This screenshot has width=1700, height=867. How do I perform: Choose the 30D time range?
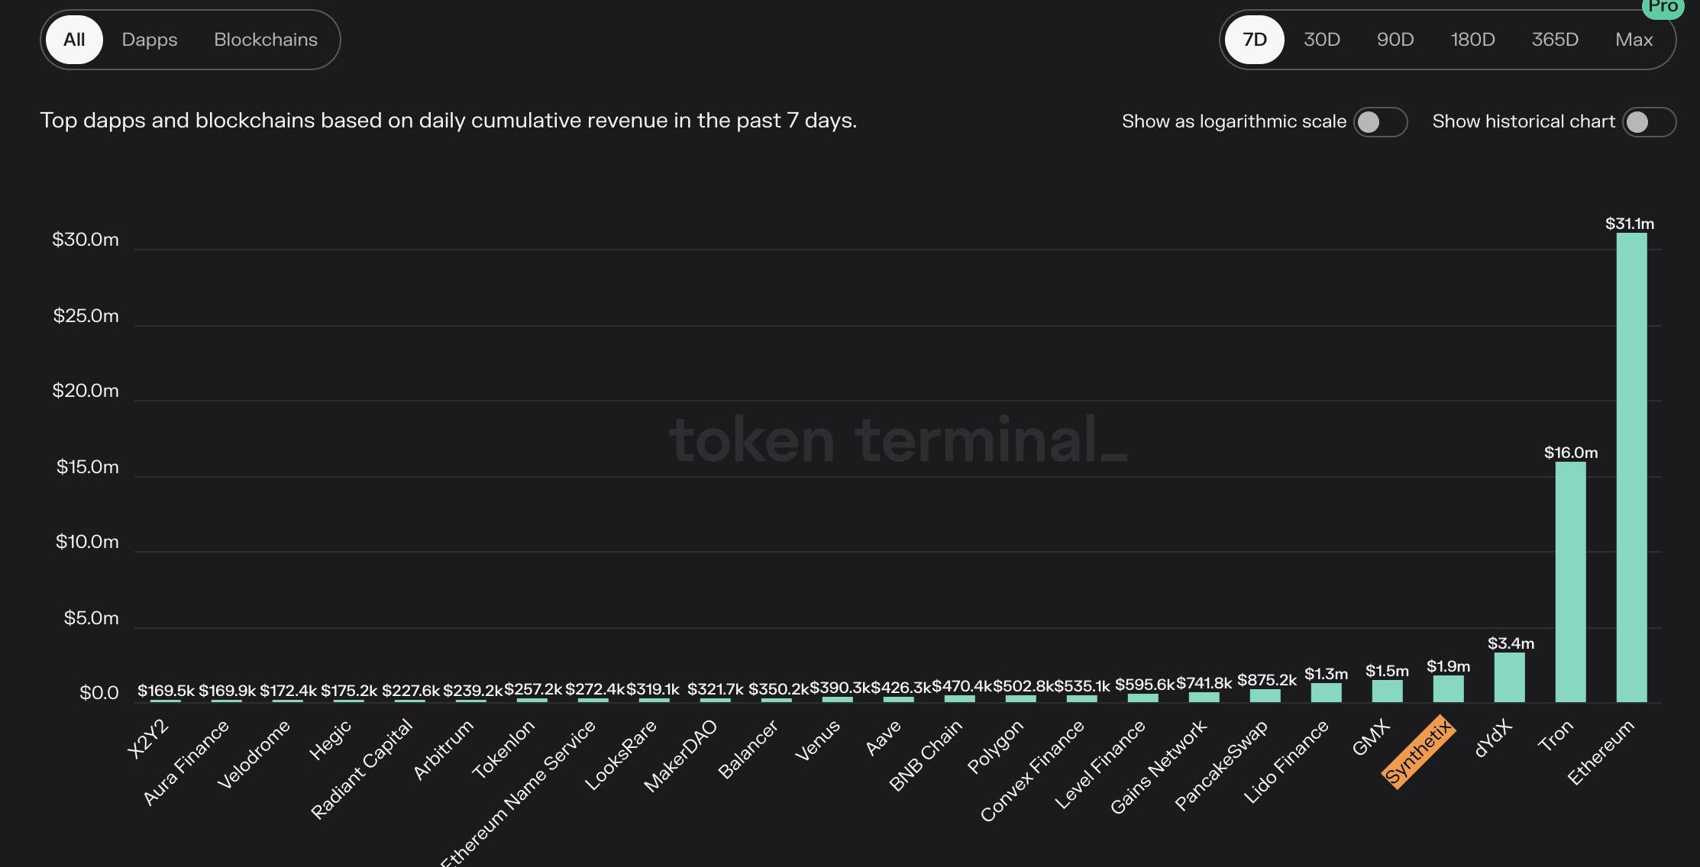coord(1321,40)
